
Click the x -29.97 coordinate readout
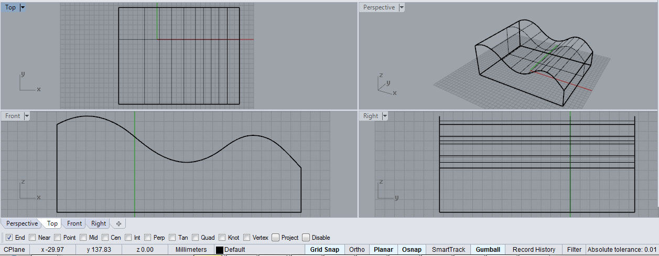[x=52, y=250]
